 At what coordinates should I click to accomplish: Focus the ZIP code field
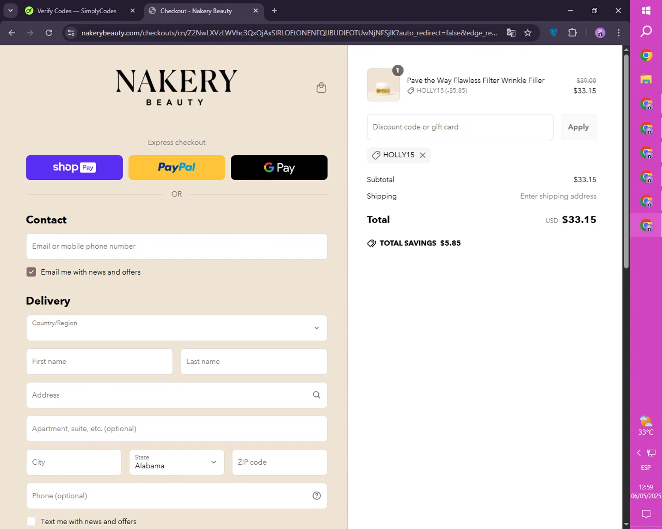[x=279, y=462]
